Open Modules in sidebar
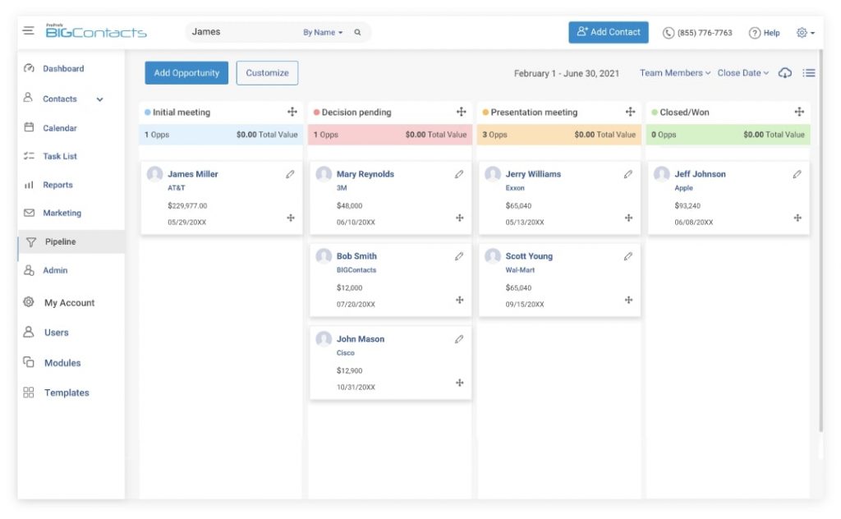 [x=62, y=363]
